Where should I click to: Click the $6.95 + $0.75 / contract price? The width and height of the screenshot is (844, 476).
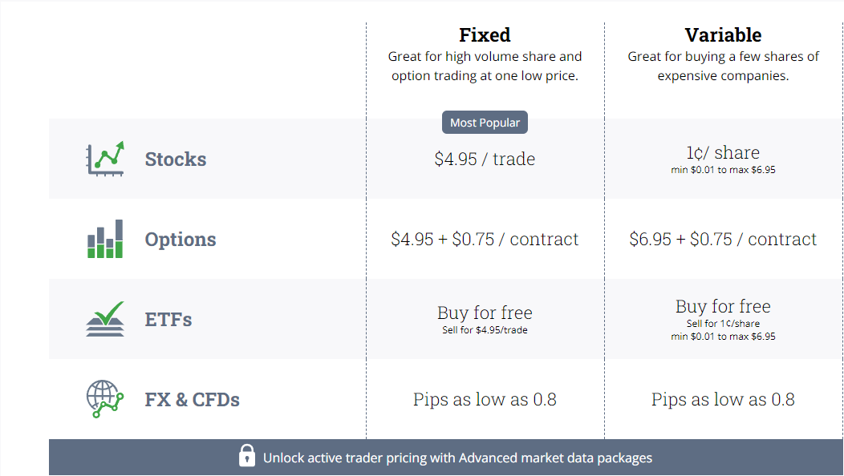pos(723,239)
